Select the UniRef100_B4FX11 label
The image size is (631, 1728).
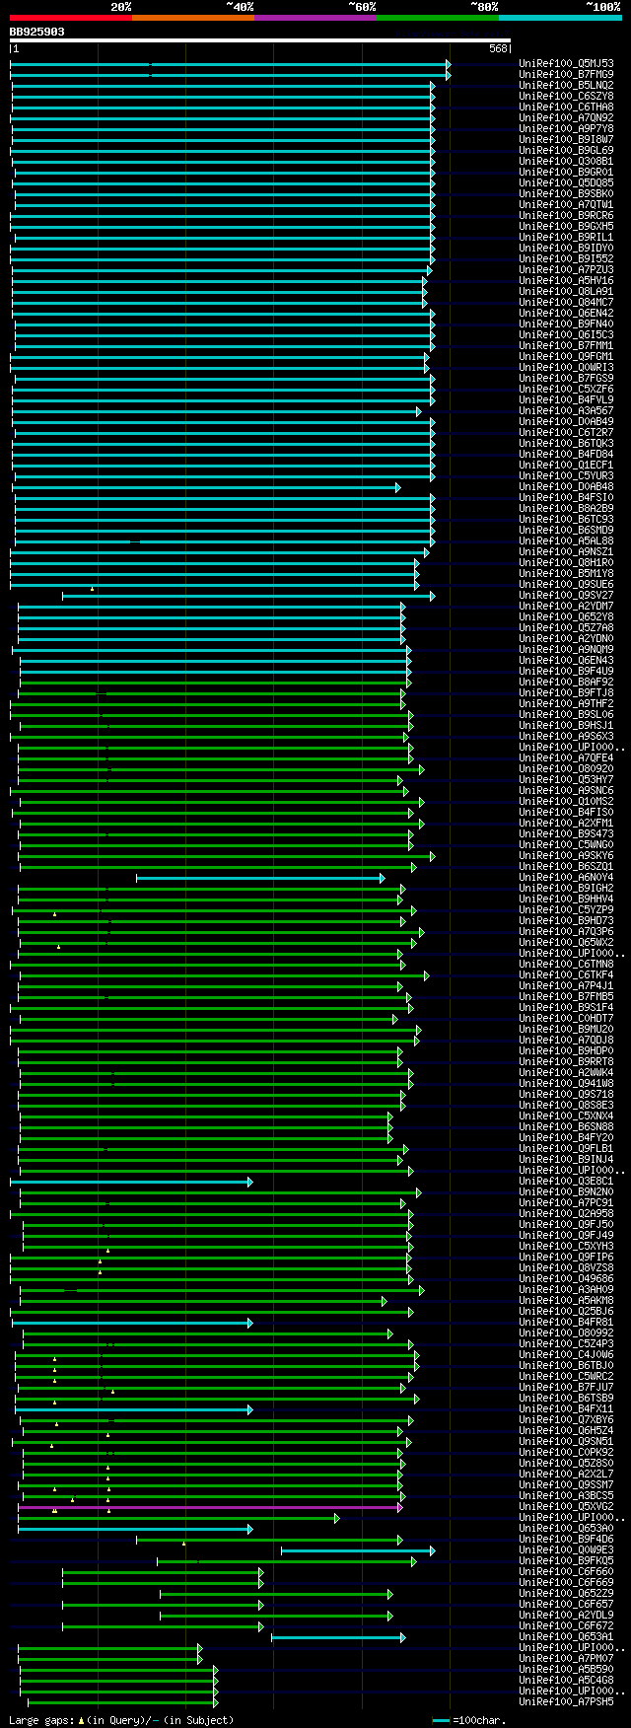pyautogui.click(x=566, y=1409)
